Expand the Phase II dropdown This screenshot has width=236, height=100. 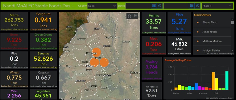217,6
